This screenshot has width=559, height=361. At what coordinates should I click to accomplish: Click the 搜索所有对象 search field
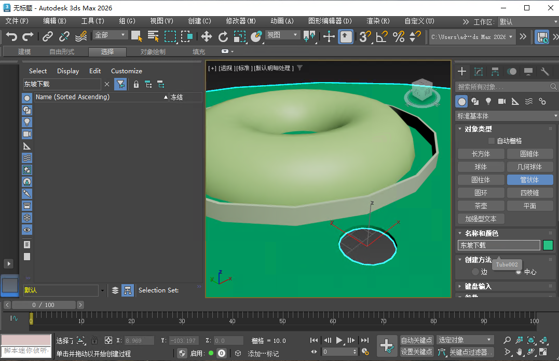click(498, 86)
